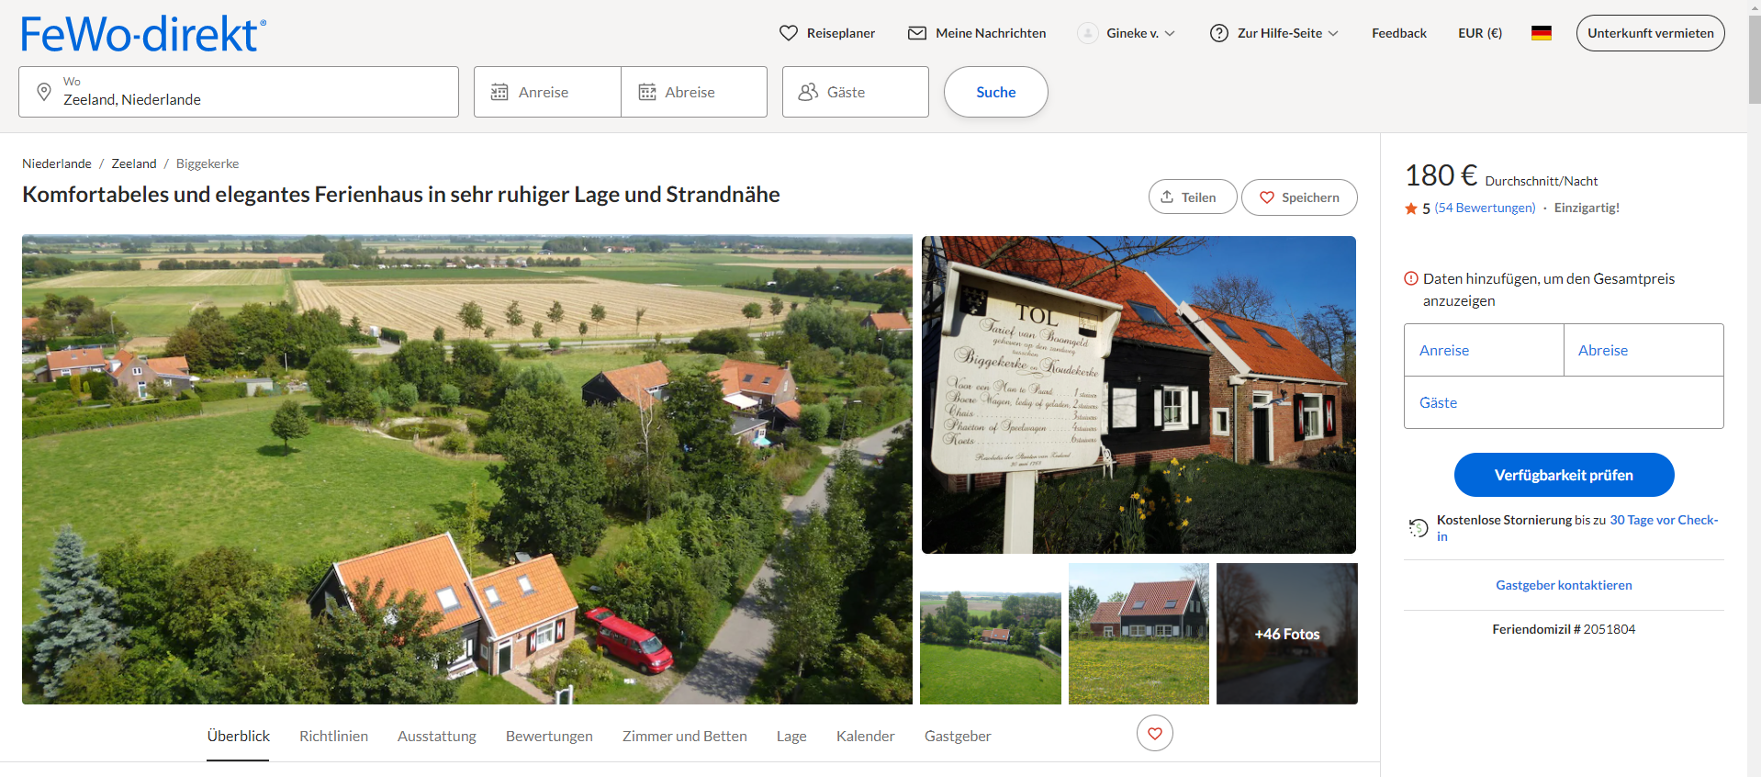The width and height of the screenshot is (1761, 777).
Task: Toggle the Speichern favorite button
Action: (x=1298, y=197)
